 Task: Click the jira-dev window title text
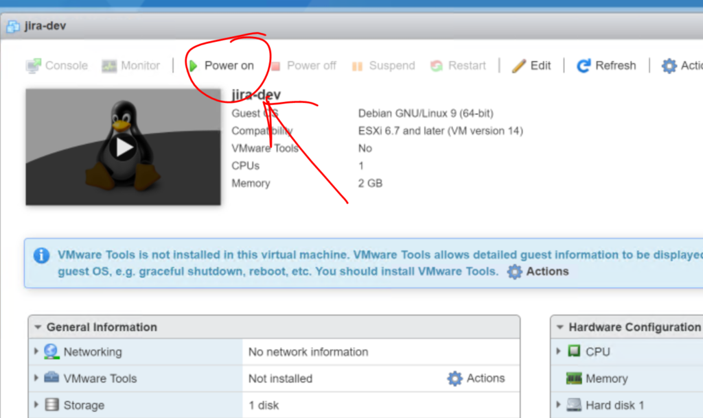45,26
